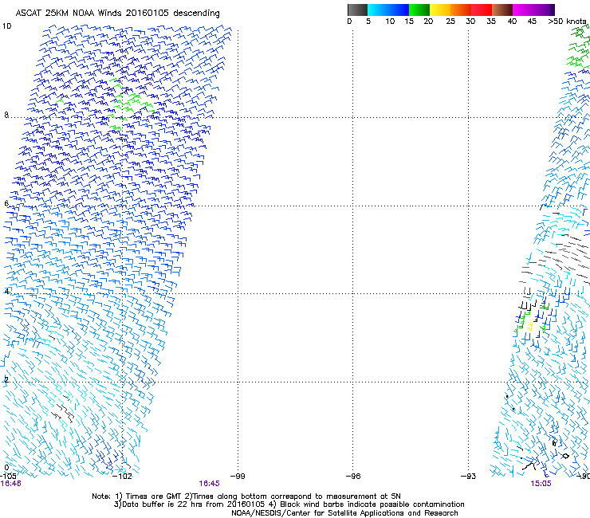This screenshot has height=518, width=590.
Task: Click the magenta-purple 40-50 knots color band
Action: pos(533,10)
